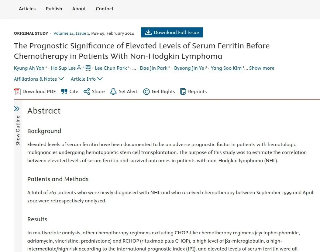The height and width of the screenshot is (252, 320).
Task: Click the Show Outline double-chevron icon
Action: click(x=17, y=109)
